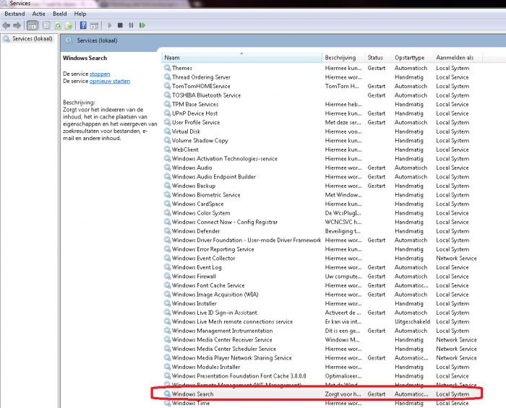Click the gear icon beside Windows Event Log

pyautogui.click(x=167, y=267)
